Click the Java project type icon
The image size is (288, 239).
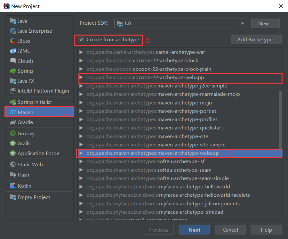point(13,21)
